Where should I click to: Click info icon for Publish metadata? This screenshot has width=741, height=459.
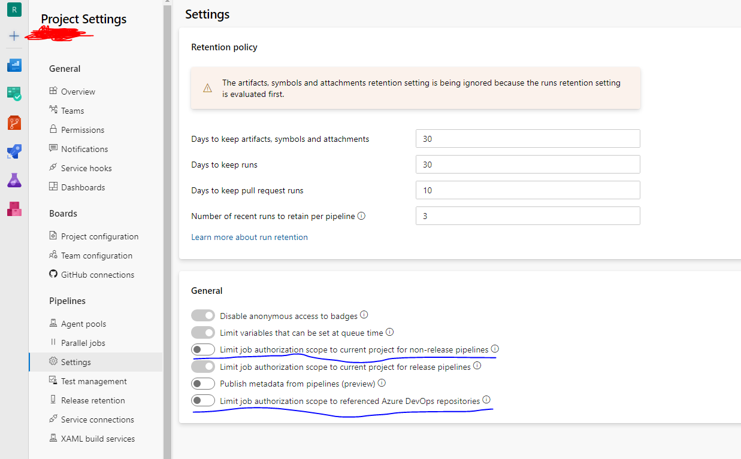(x=382, y=383)
